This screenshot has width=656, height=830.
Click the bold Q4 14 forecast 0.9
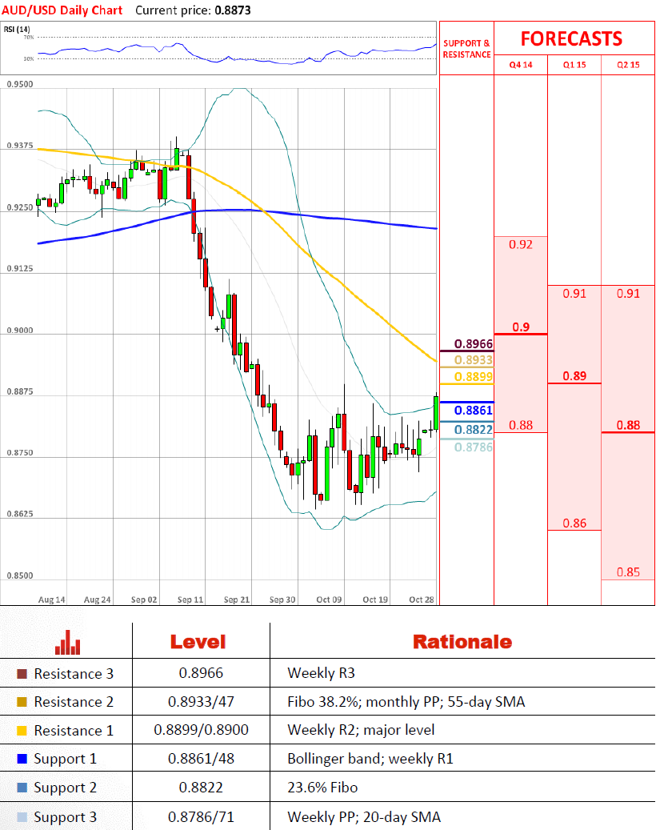click(x=521, y=327)
